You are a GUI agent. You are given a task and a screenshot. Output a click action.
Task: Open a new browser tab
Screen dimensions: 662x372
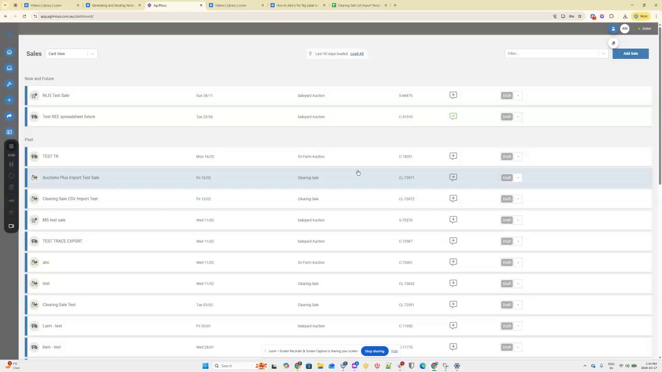tap(395, 5)
